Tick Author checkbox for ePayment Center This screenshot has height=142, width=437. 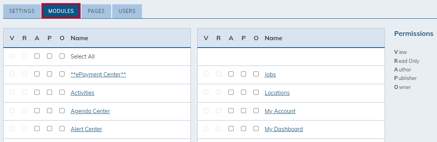(37, 74)
